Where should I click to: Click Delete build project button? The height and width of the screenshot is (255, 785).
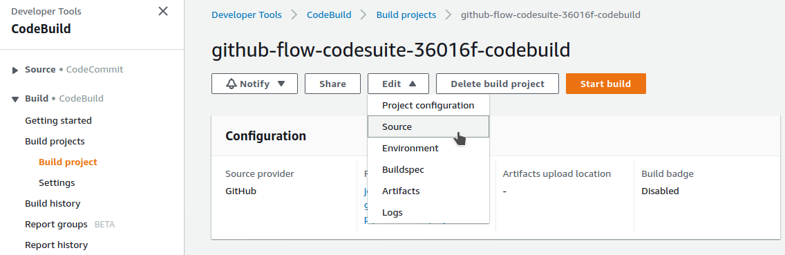pos(497,84)
